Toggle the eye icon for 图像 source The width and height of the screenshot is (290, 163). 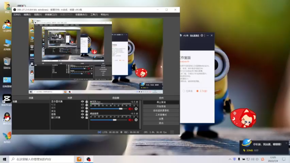(x=82, y=114)
